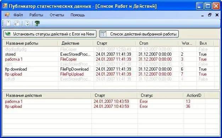Viewport: 222px width, 138px height.
Task: Open the Помощь menu
Action: (x=78, y=15)
